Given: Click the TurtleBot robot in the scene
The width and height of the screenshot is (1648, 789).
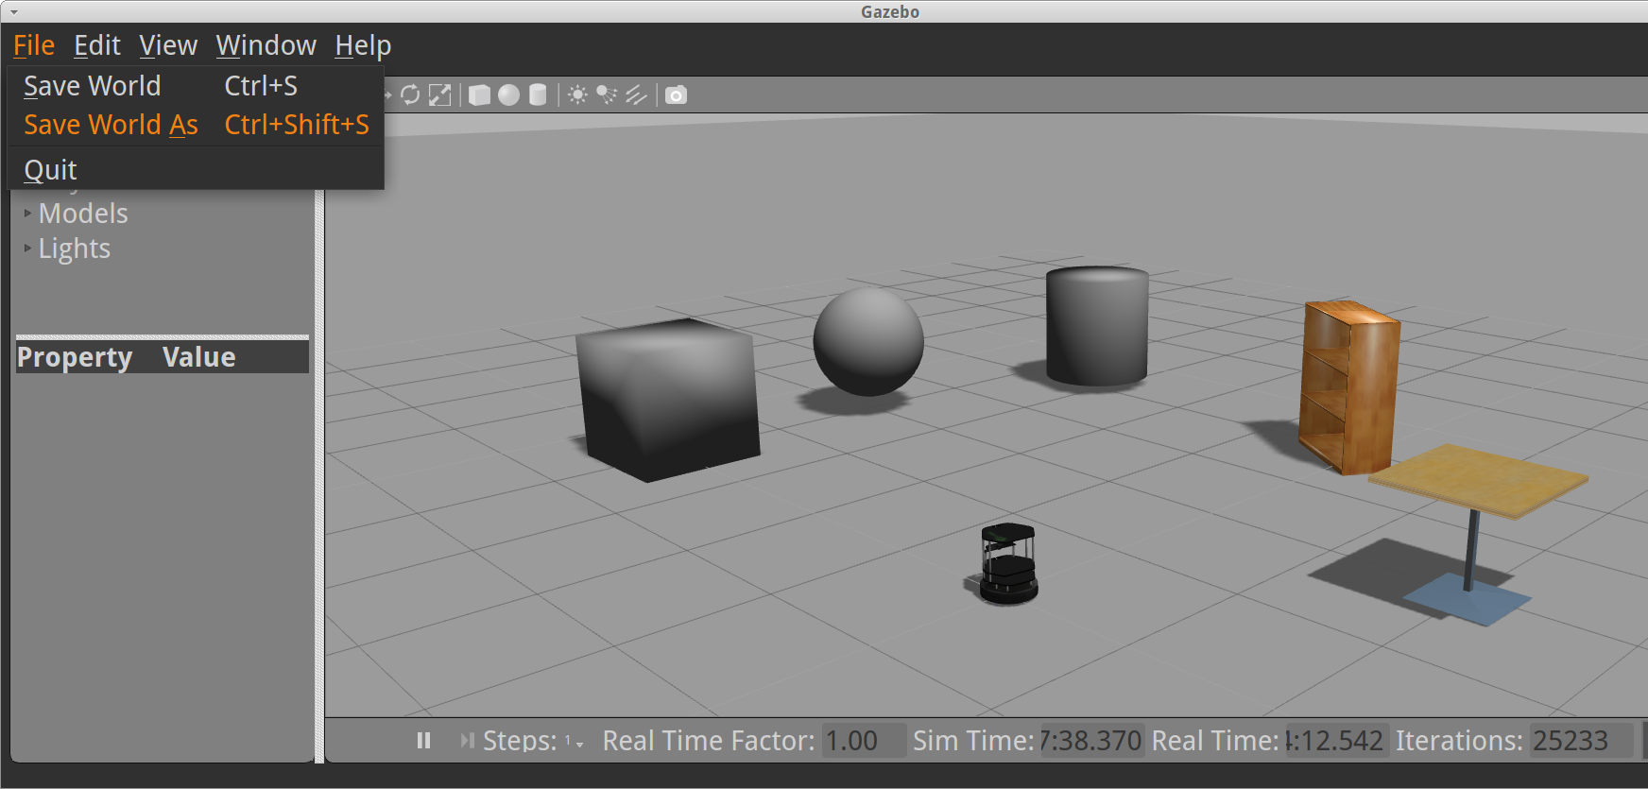Looking at the screenshot, I should click(x=1007, y=564).
